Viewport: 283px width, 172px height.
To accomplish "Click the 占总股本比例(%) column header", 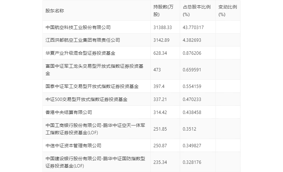I will coord(196,11).
